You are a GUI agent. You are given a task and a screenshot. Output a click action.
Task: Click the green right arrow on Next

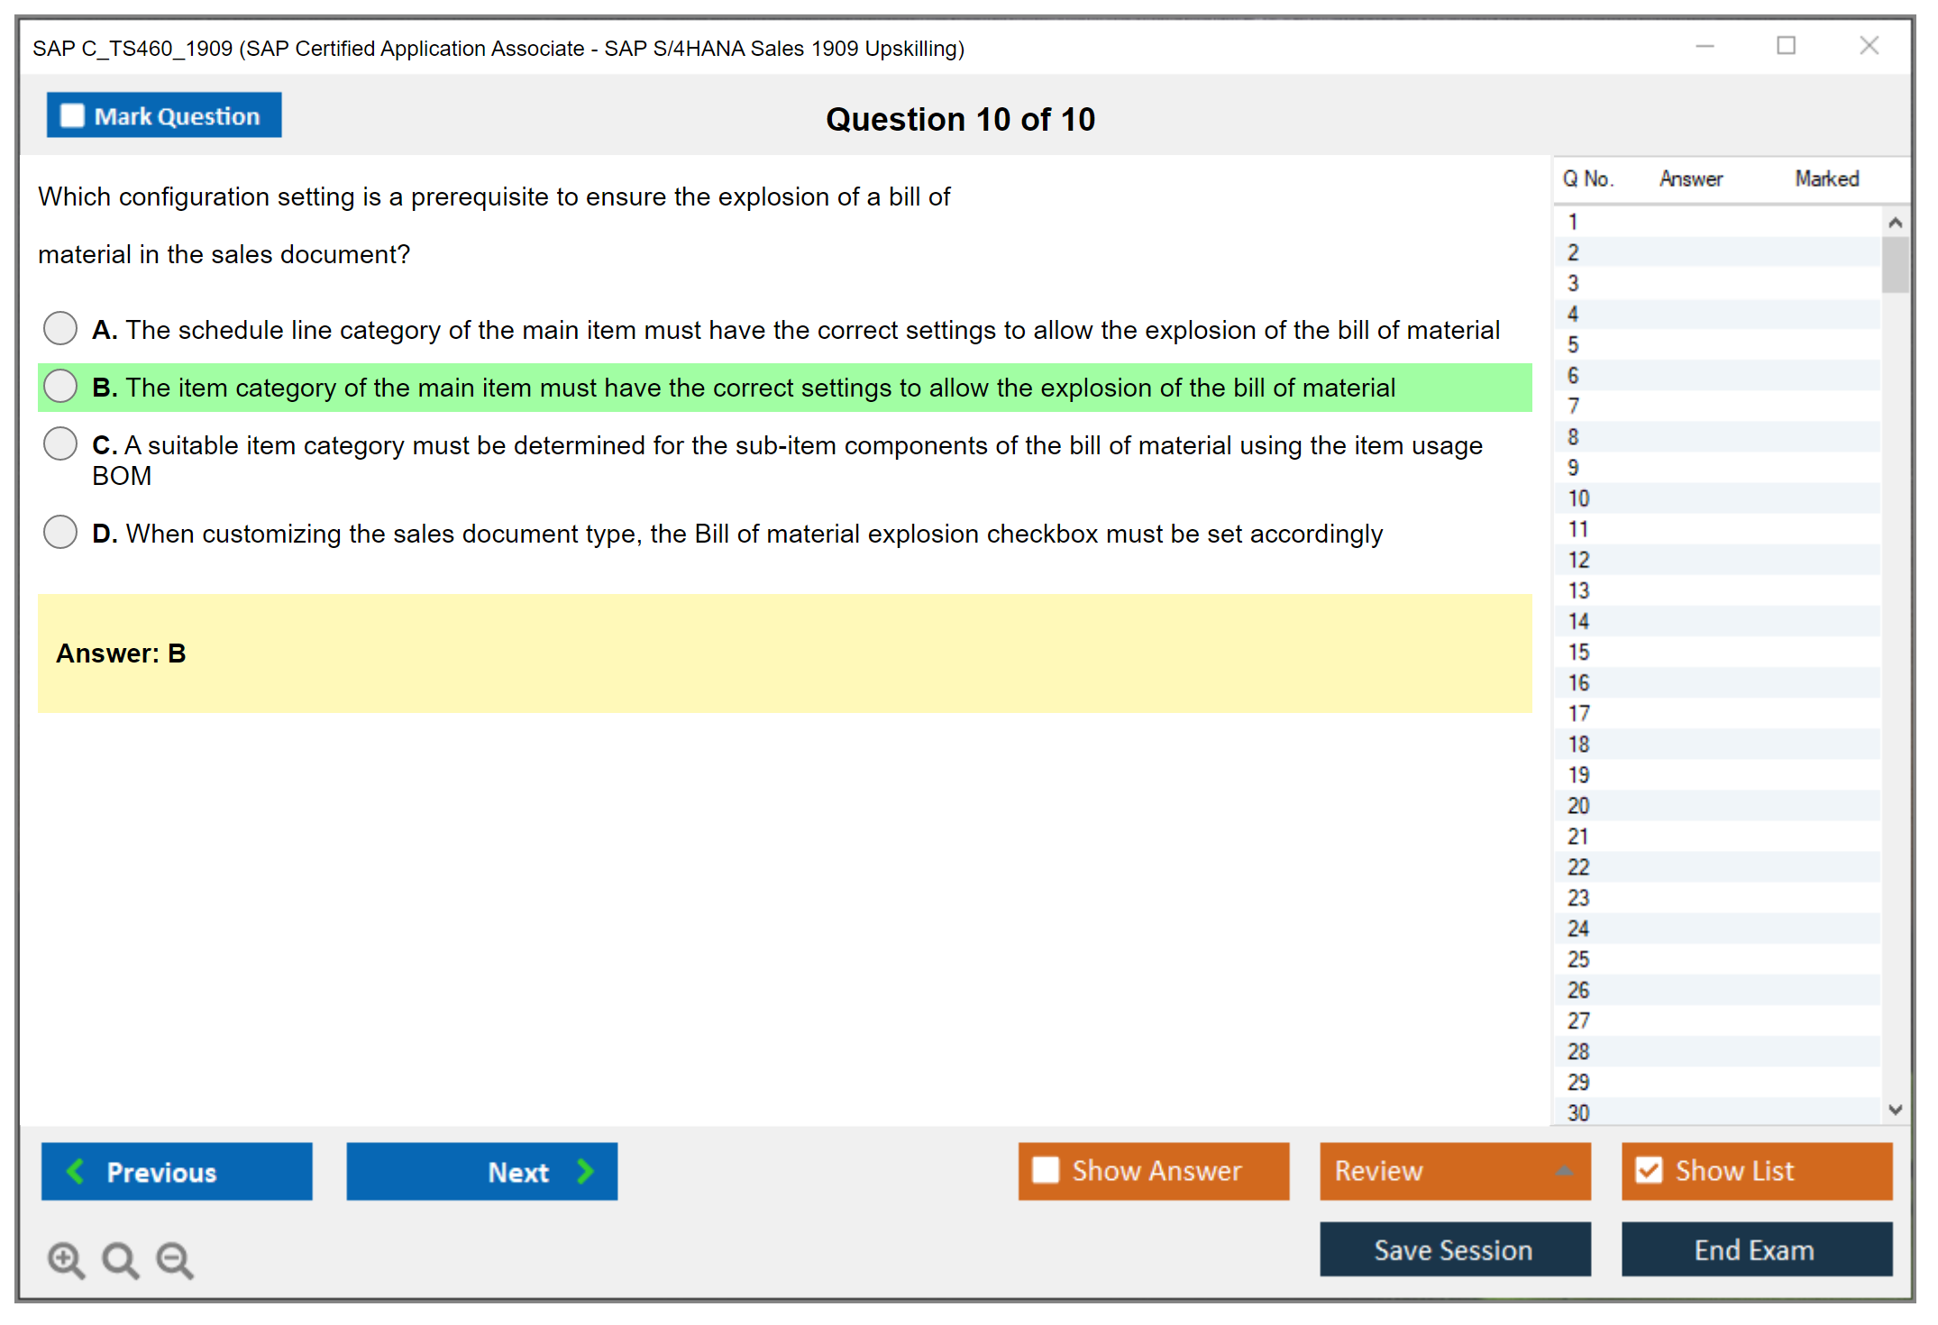tap(585, 1171)
